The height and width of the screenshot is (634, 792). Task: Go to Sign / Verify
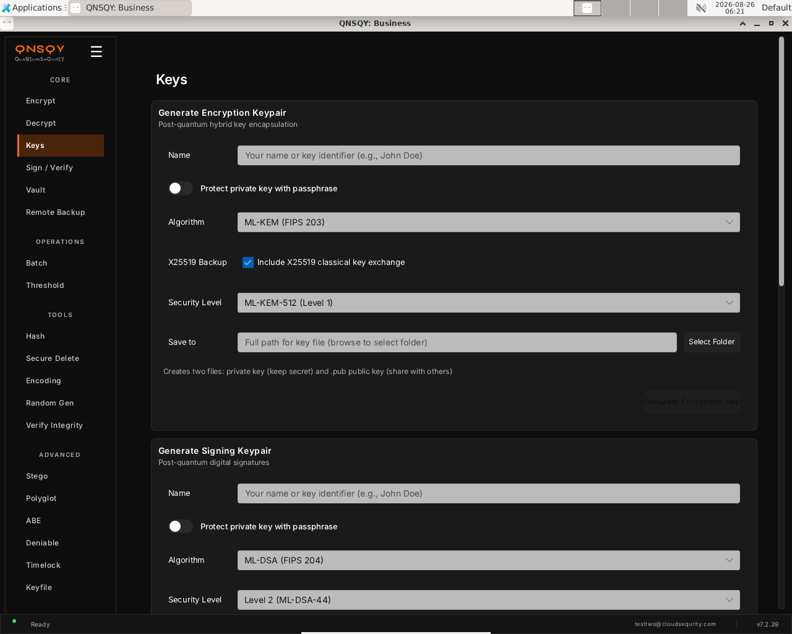[x=61, y=168]
